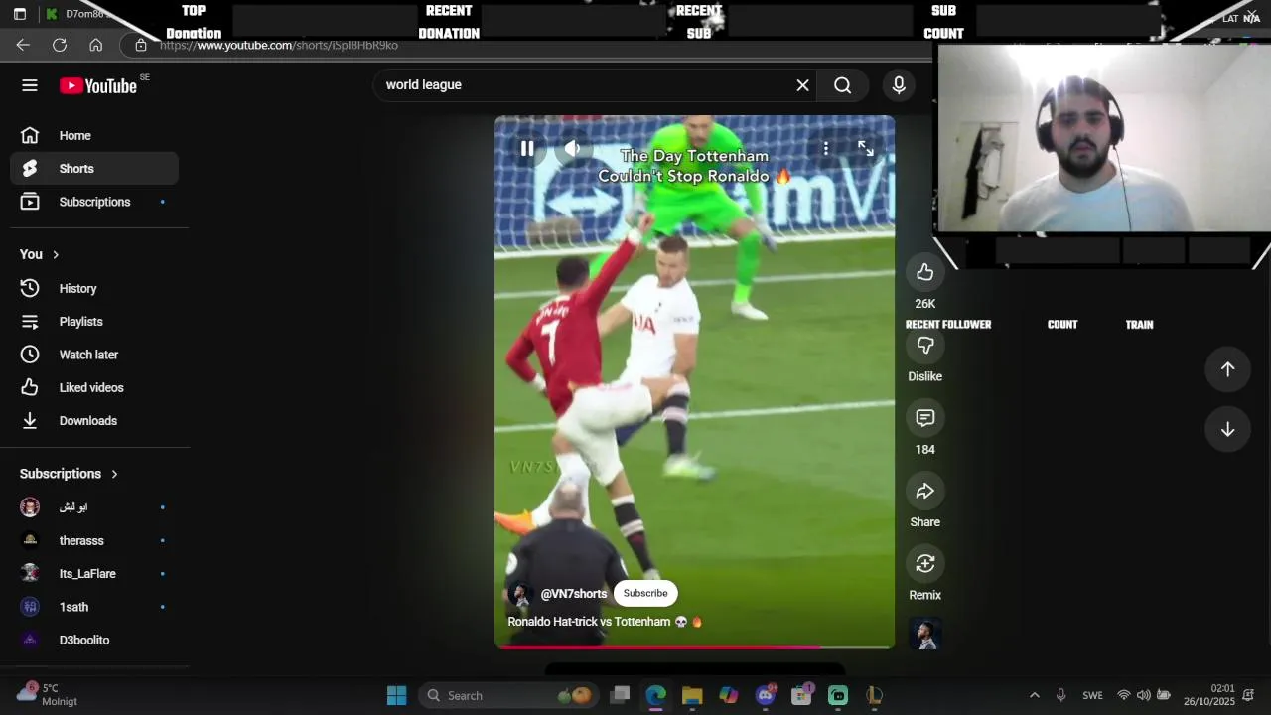The height and width of the screenshot is (715, 1271).
Task: Reload the page in the browser
Action: click(60, 45)
